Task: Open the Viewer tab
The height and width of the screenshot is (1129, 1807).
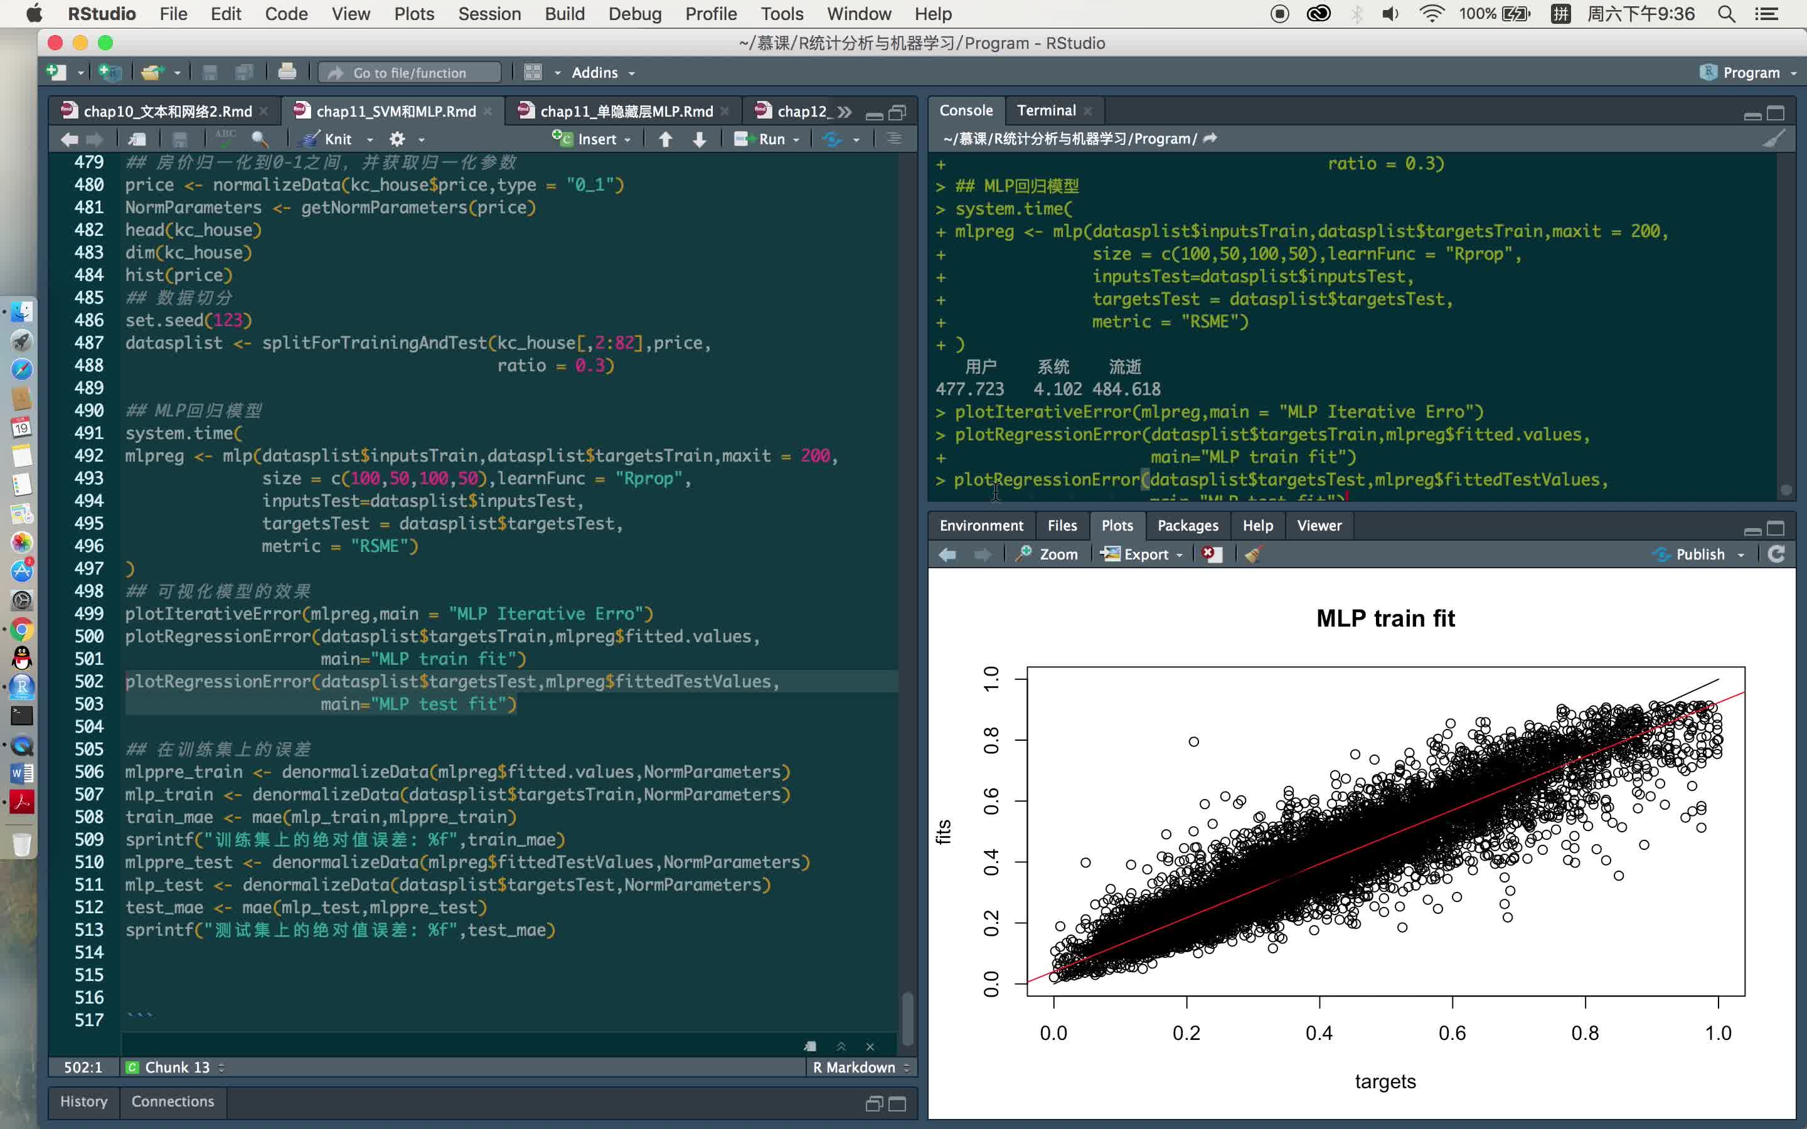Action: 1319,526
